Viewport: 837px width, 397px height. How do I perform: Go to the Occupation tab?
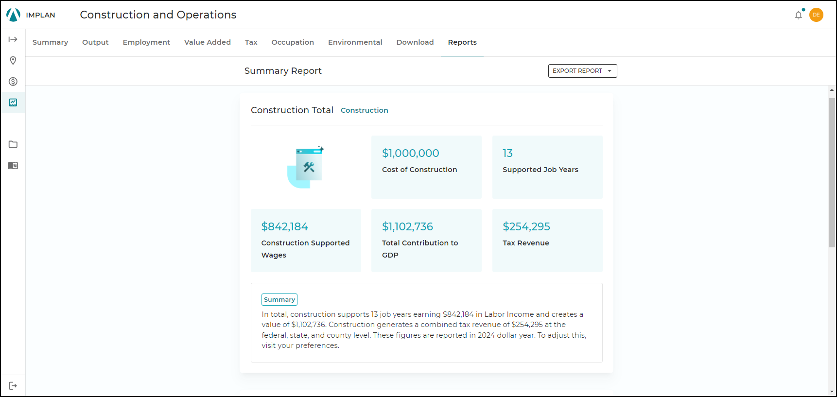tap(293, 42)
